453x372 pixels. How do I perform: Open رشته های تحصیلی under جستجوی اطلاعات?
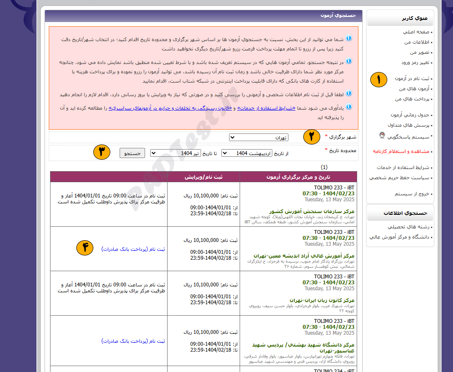point(408,227)
